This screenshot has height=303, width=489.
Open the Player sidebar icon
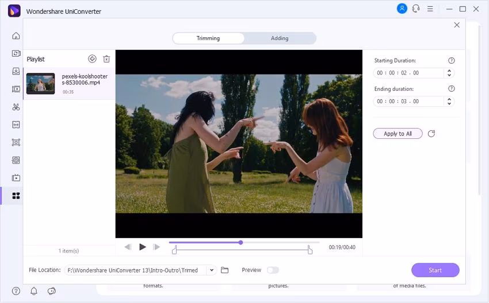coord(16,178)
